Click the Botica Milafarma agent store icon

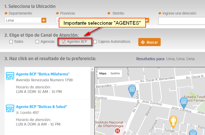[x=10, y=76]
